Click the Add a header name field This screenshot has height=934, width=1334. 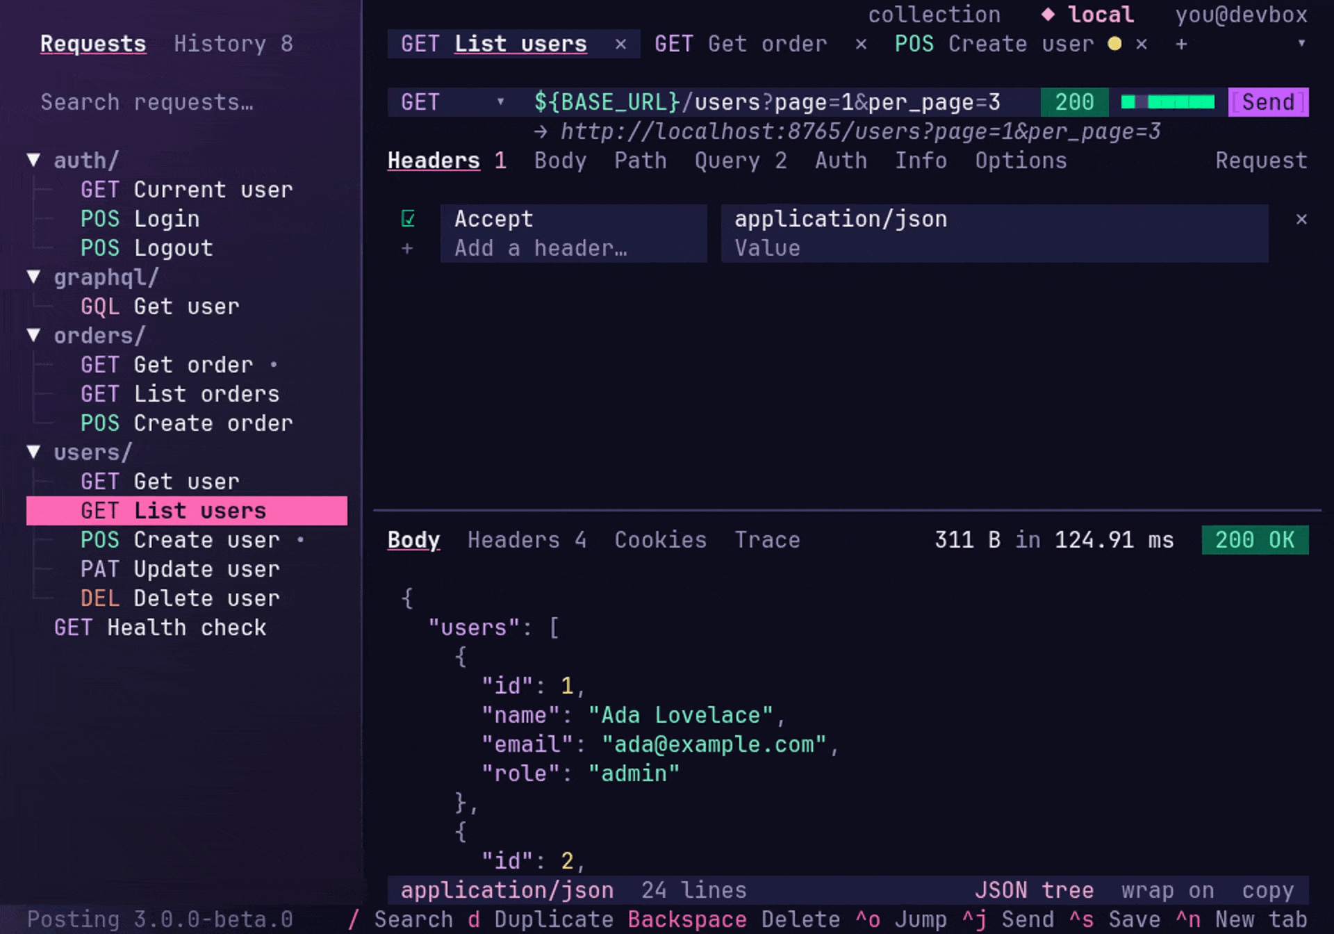[x=574, y=248]
